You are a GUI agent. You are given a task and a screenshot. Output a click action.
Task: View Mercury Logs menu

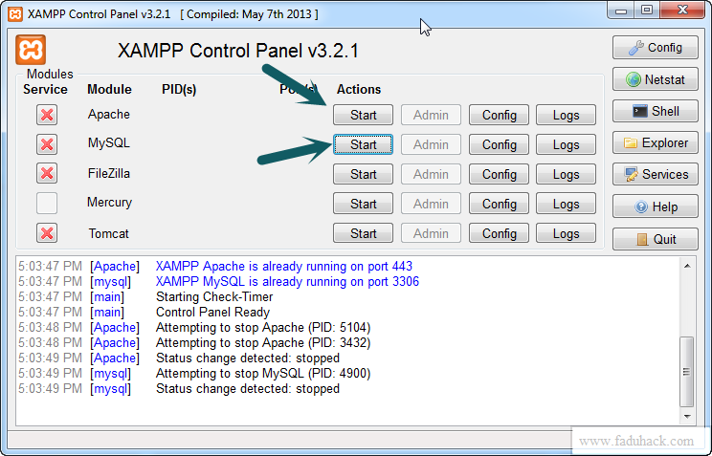pyautogui.click(x=566, y=204)
